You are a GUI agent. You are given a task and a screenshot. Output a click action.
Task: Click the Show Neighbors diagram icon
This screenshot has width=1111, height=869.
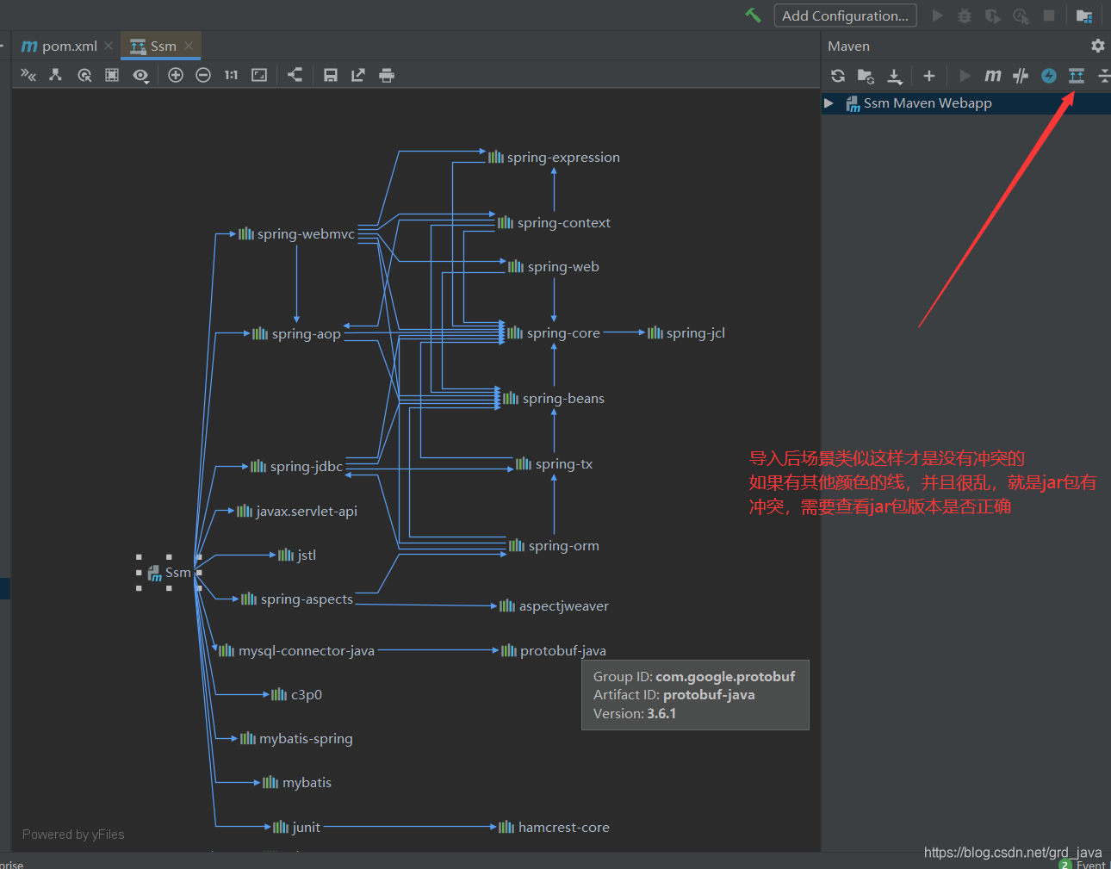55,75
